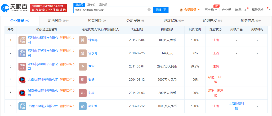Click the TianYanCha logo
Image resolution: width=272 pixels, height=116 pixels.
point(14,8)
